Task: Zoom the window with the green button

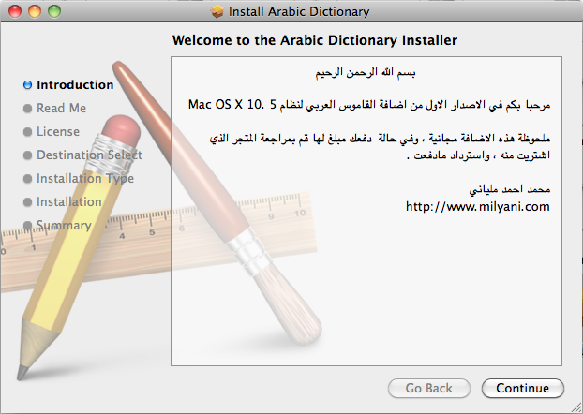Action: 53,11
